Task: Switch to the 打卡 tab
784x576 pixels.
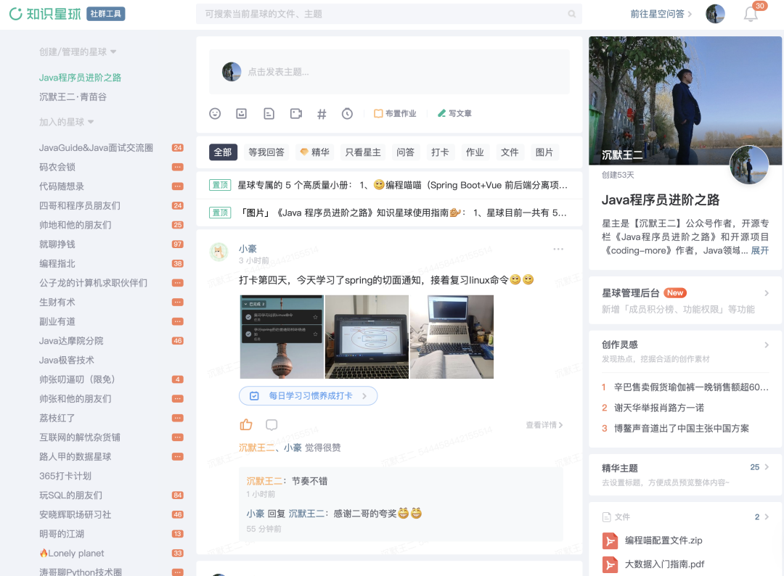Action: [x=440, y=152]
